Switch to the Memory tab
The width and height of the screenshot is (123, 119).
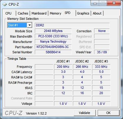(x=55, y=13)
